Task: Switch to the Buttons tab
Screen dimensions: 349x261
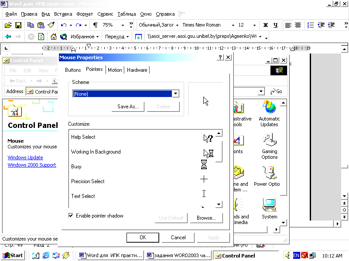Action: tap(73, 70)
